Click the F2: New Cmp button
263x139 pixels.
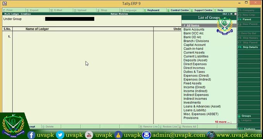pyautogui.click(x=249, y=15)
